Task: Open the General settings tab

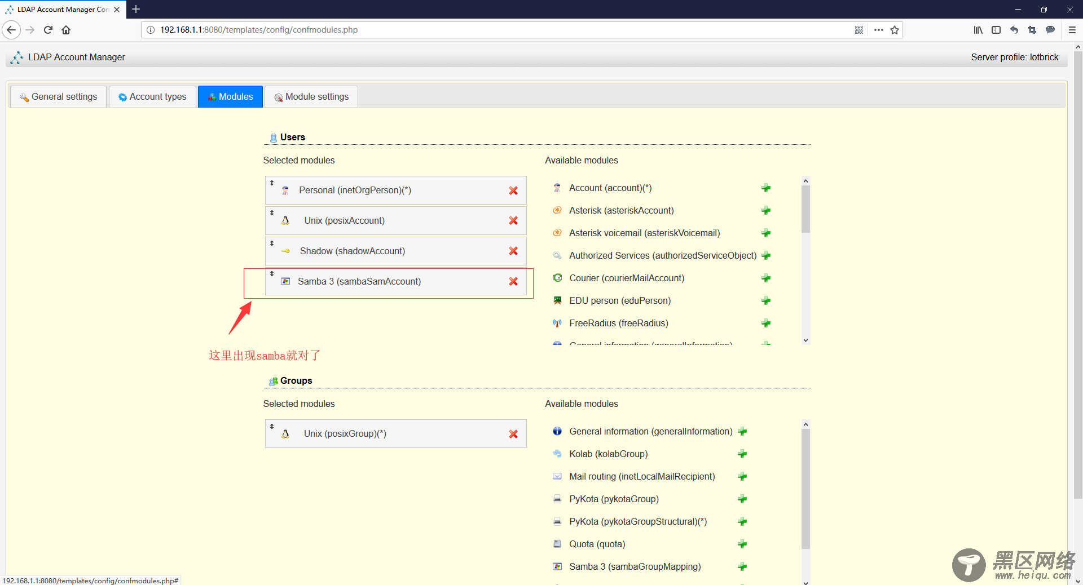Action: tap(58, 97)
